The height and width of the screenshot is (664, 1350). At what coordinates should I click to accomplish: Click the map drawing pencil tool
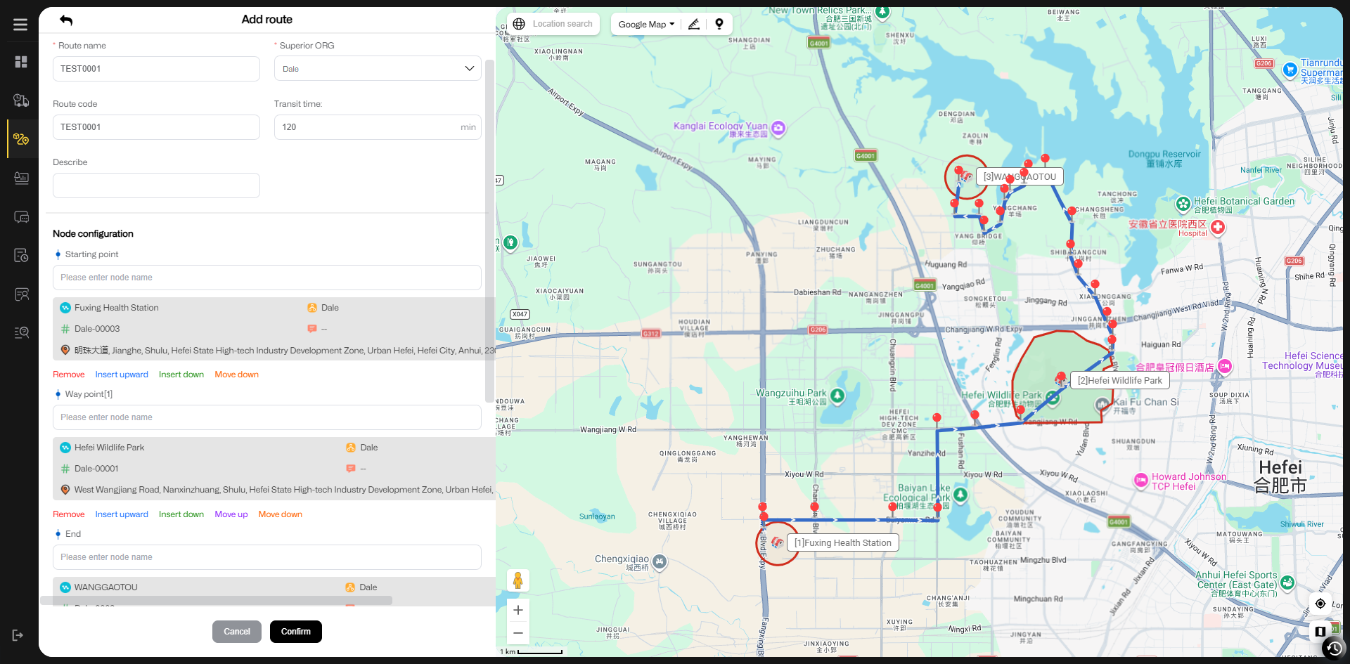(694, 24)
